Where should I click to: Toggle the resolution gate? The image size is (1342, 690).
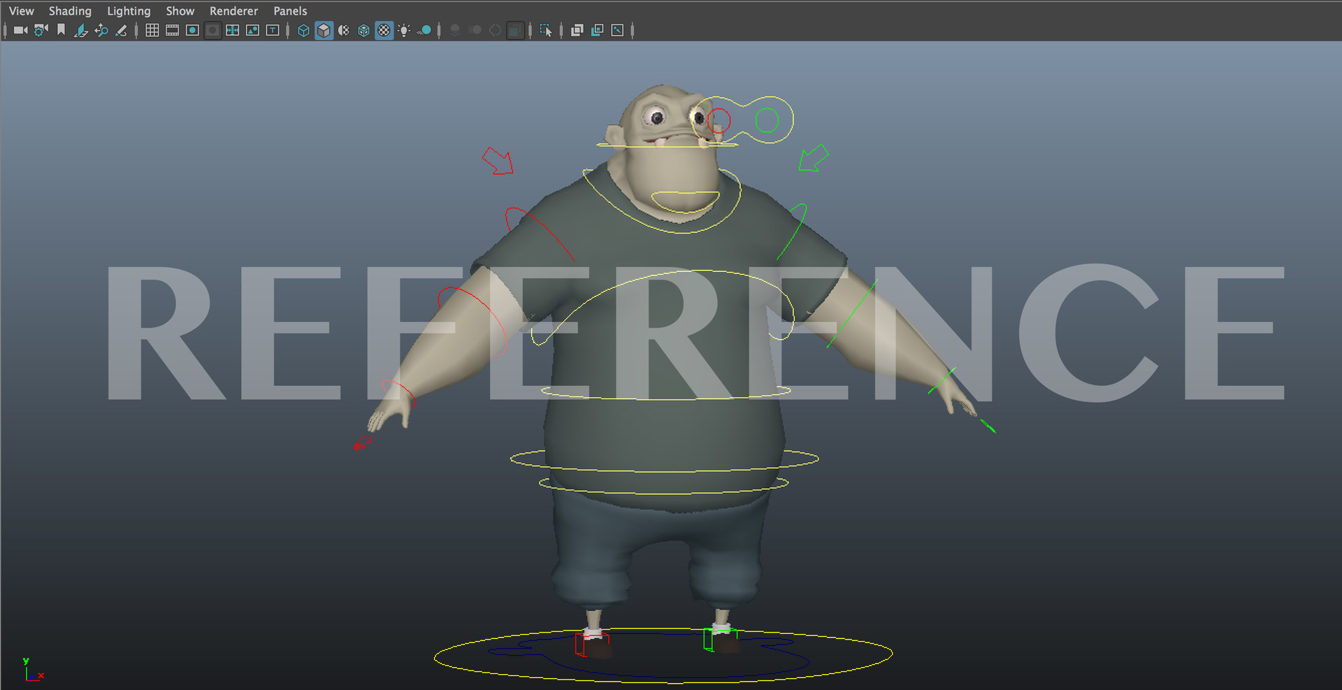(192, 30)
